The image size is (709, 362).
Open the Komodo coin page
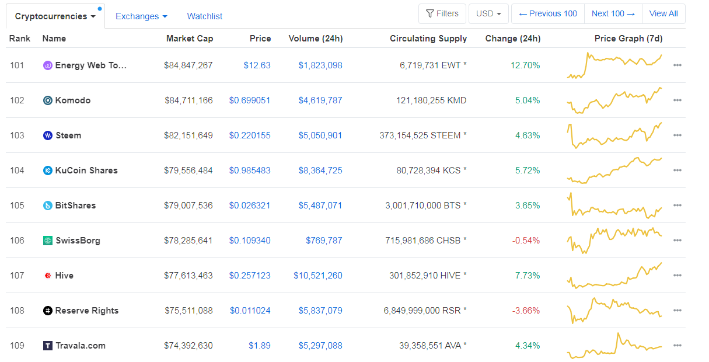coord(73,100)
